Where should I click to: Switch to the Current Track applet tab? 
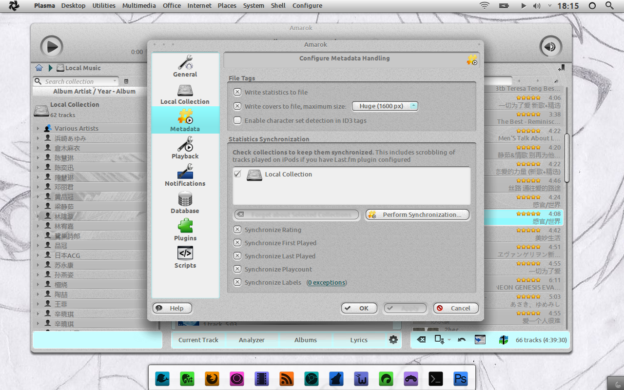(198, 340)
